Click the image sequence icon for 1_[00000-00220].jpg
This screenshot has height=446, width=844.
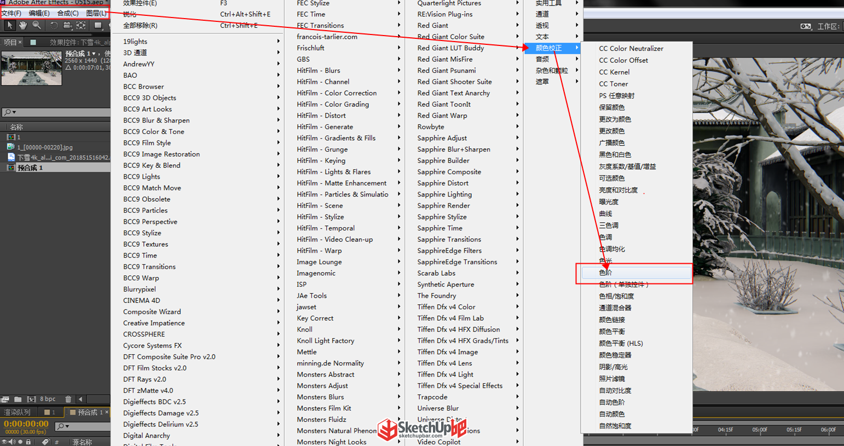10,147
